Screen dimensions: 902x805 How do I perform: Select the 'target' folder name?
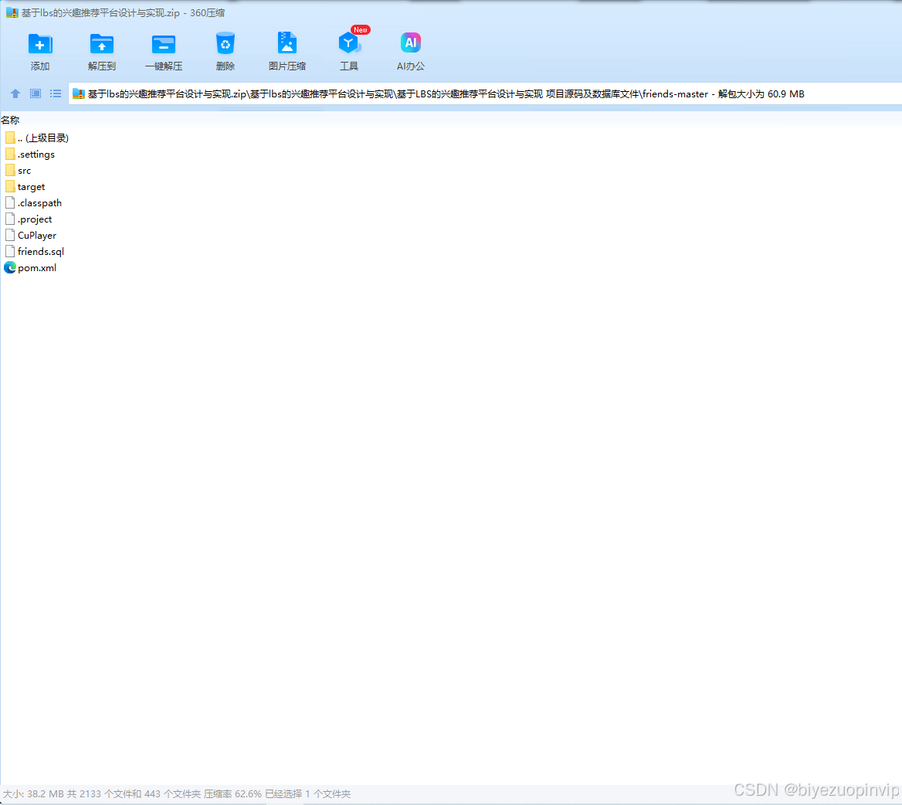31,187
